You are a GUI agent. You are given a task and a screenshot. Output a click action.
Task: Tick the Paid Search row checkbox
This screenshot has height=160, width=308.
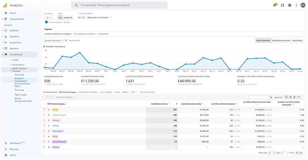coord(44,131)
